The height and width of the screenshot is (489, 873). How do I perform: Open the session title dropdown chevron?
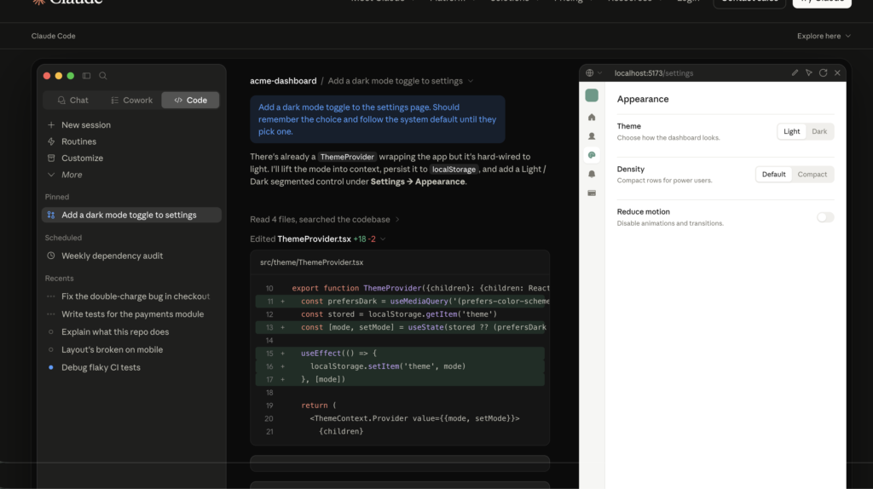pyautogui.click(x=471, y=81)
